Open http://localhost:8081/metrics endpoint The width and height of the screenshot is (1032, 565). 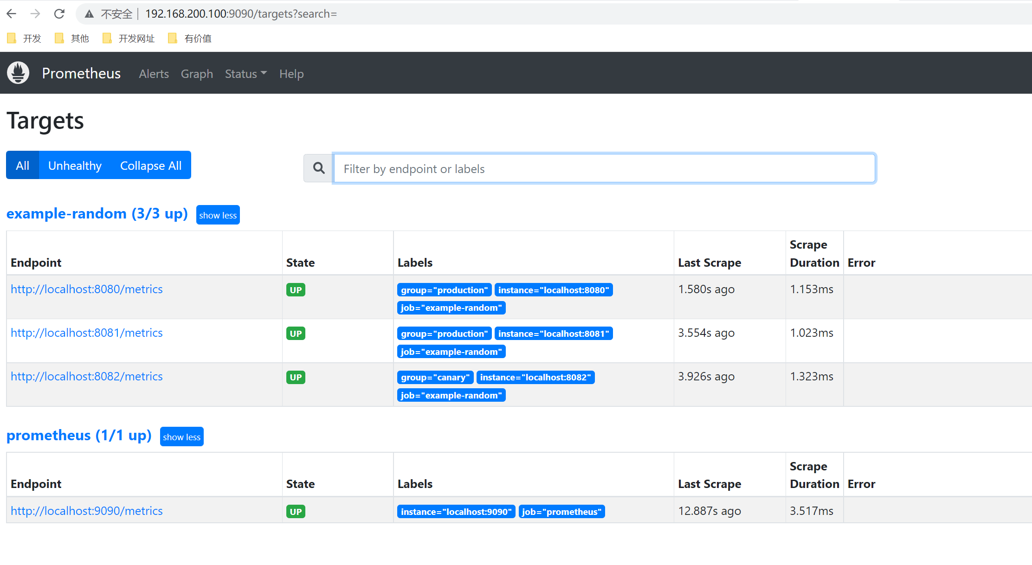87,333
